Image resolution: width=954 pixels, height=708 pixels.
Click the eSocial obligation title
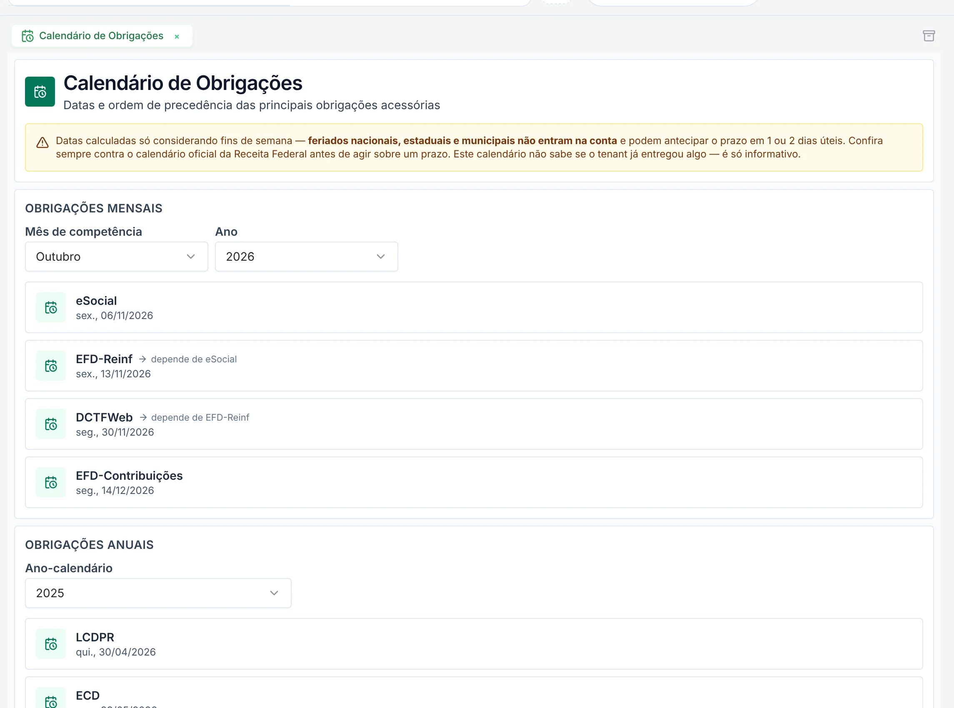point(96,301)
